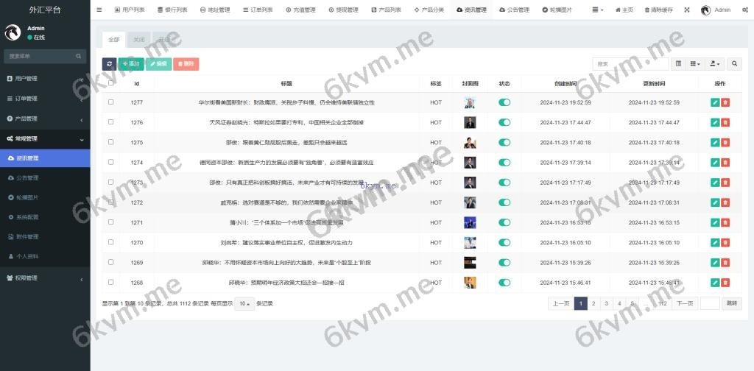Click the 搜索 input field above the table
754x371 pixels.
630,64
